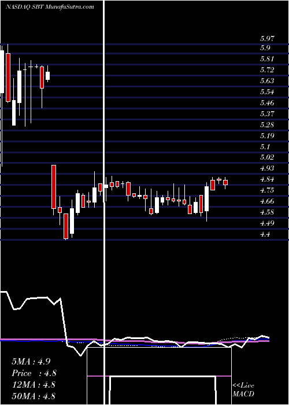This screenshot has height=405, width=289.
Task: Click the 4.66 price axis label
Action: (x=267, y=201)
